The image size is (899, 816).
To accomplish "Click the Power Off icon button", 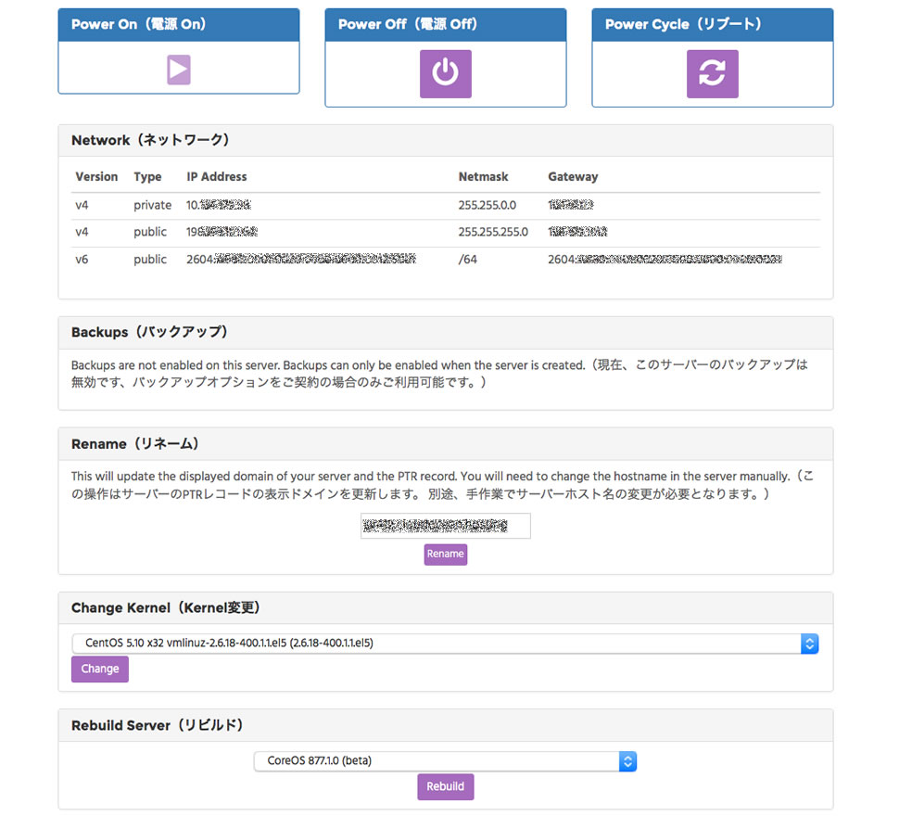I will pyautogui.click(x=446, y=73).
